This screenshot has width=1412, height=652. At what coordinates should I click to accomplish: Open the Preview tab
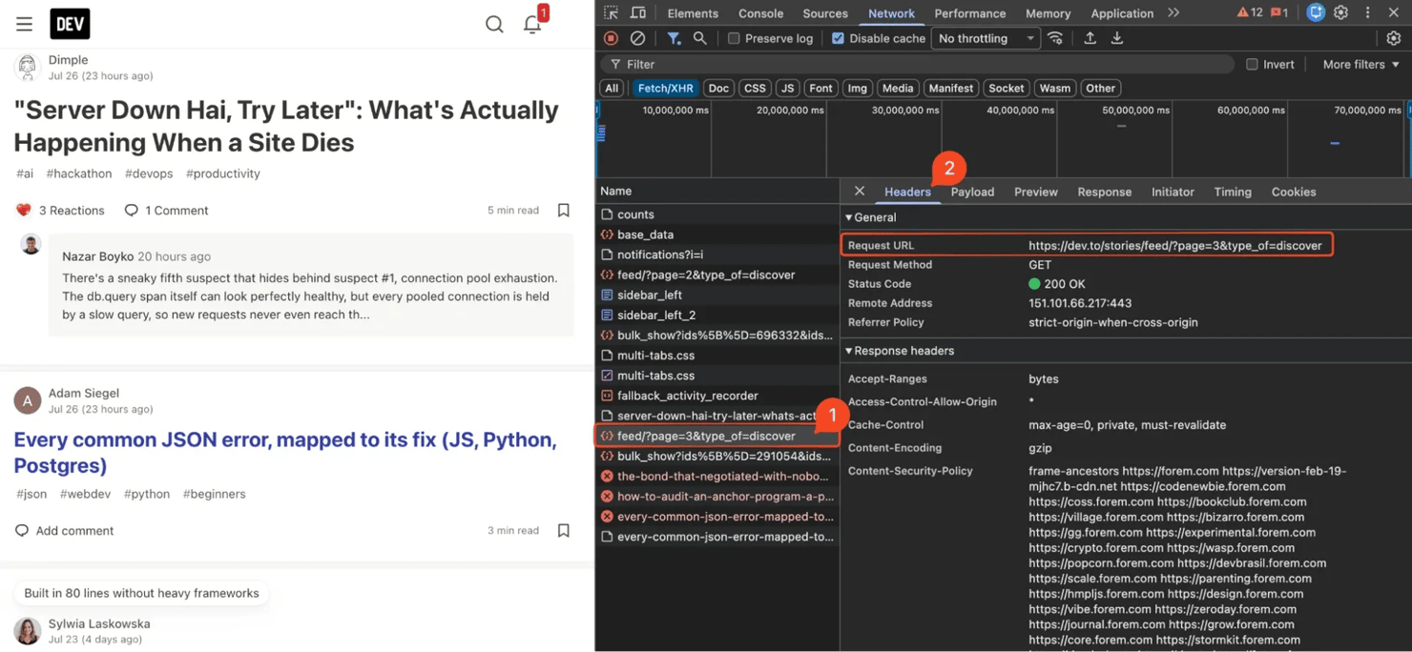[x=1036, y=192]
